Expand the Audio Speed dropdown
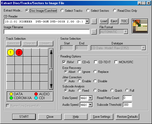 point(90,105)
